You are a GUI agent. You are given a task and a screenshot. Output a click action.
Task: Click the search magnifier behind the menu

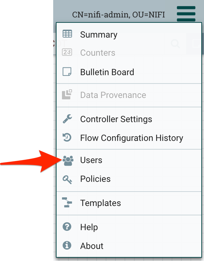pyautogui.click(x=175, y=44)
